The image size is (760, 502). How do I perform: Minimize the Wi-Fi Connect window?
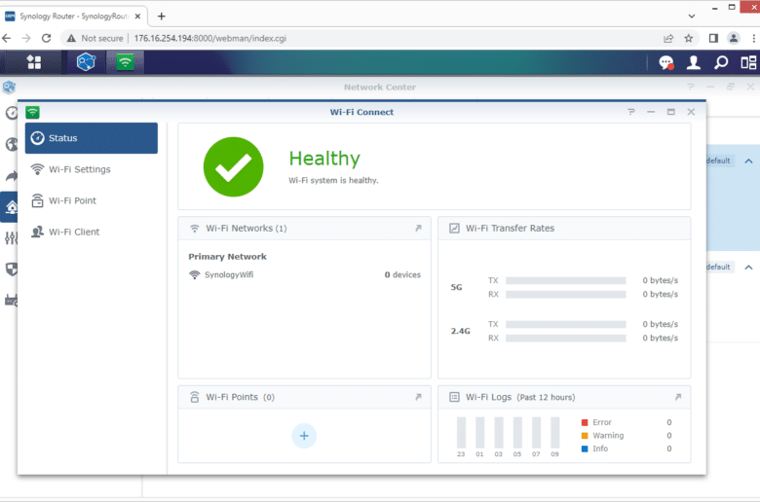(651, 112)
